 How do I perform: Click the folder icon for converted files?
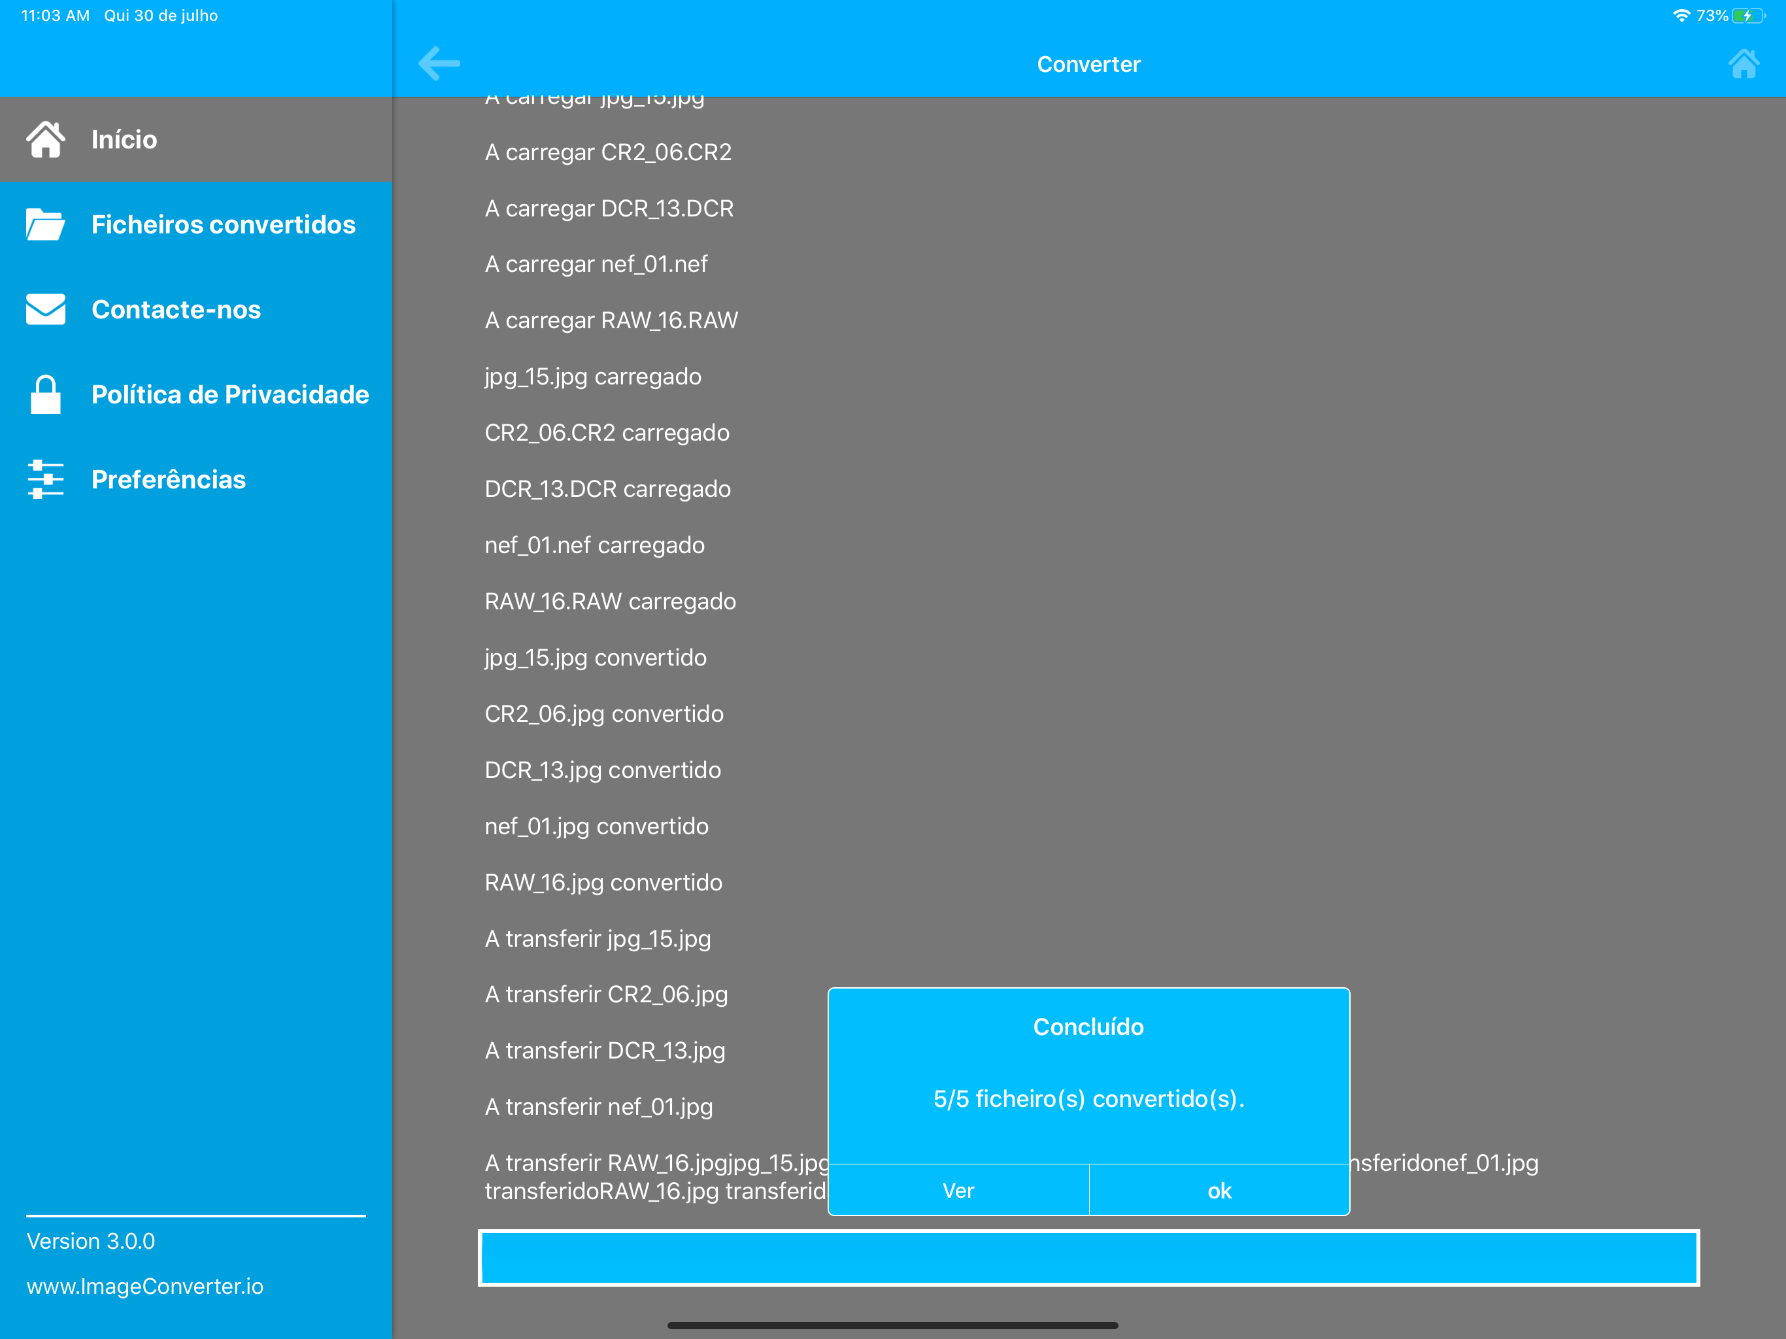pyautogui.click(x=46, y=224)
